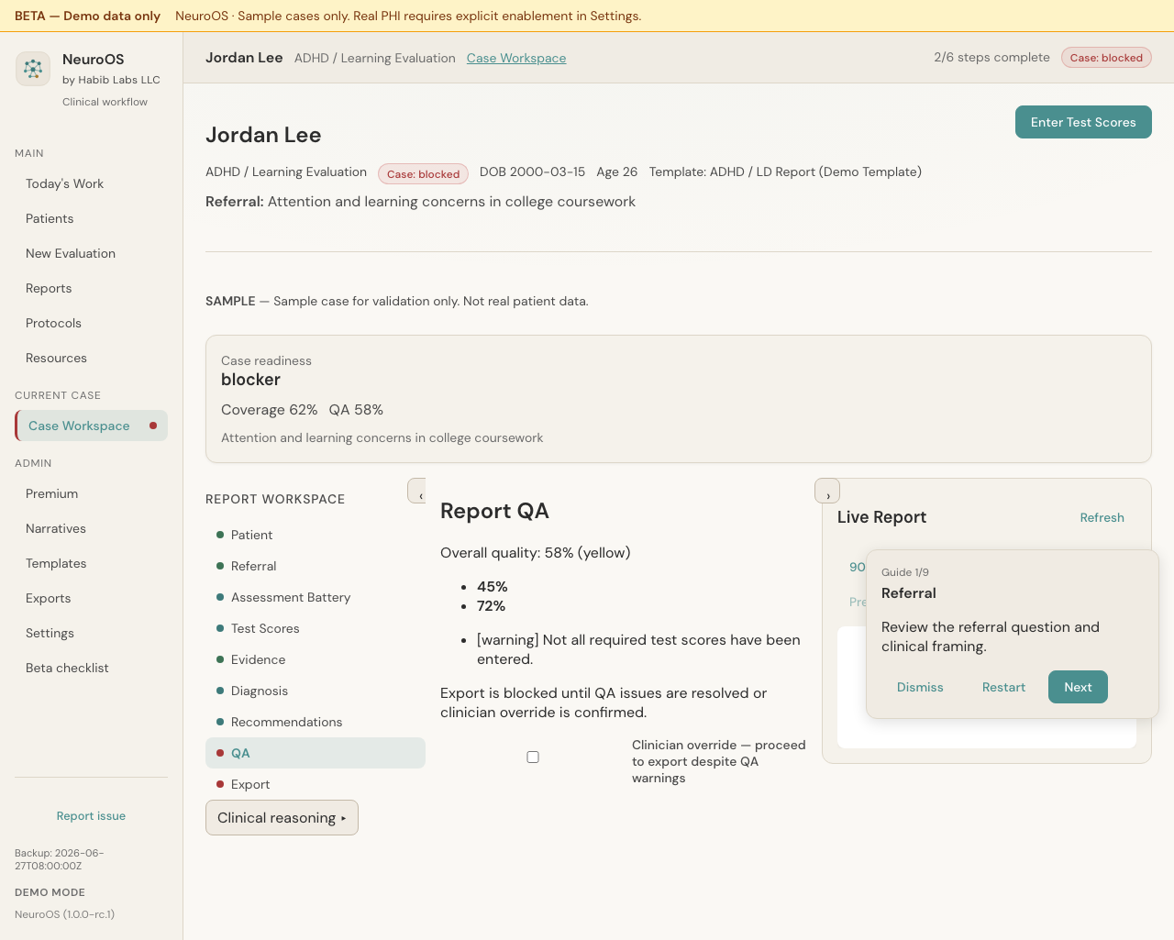Open the Test Scores step
This screenshot has height=940, width=1174.
coord(316,628)
